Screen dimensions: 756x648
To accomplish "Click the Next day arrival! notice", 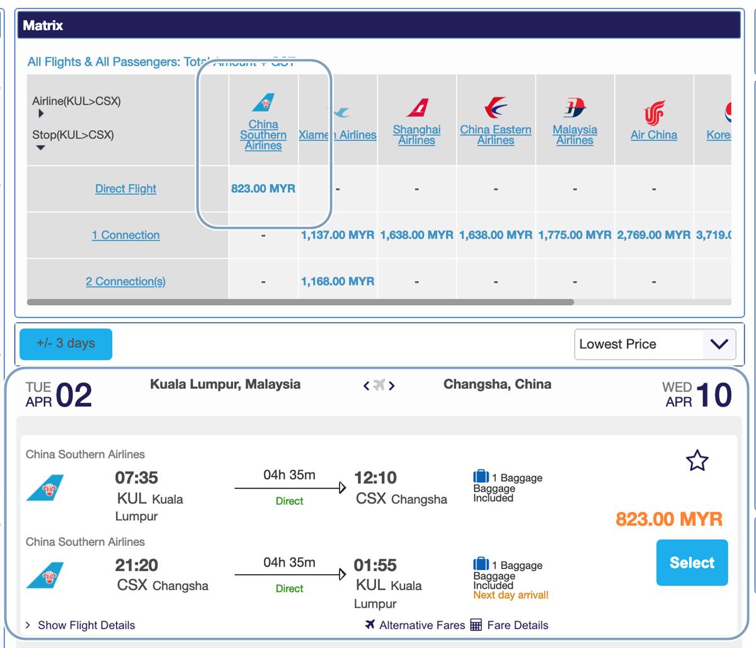I will point(511,595).
